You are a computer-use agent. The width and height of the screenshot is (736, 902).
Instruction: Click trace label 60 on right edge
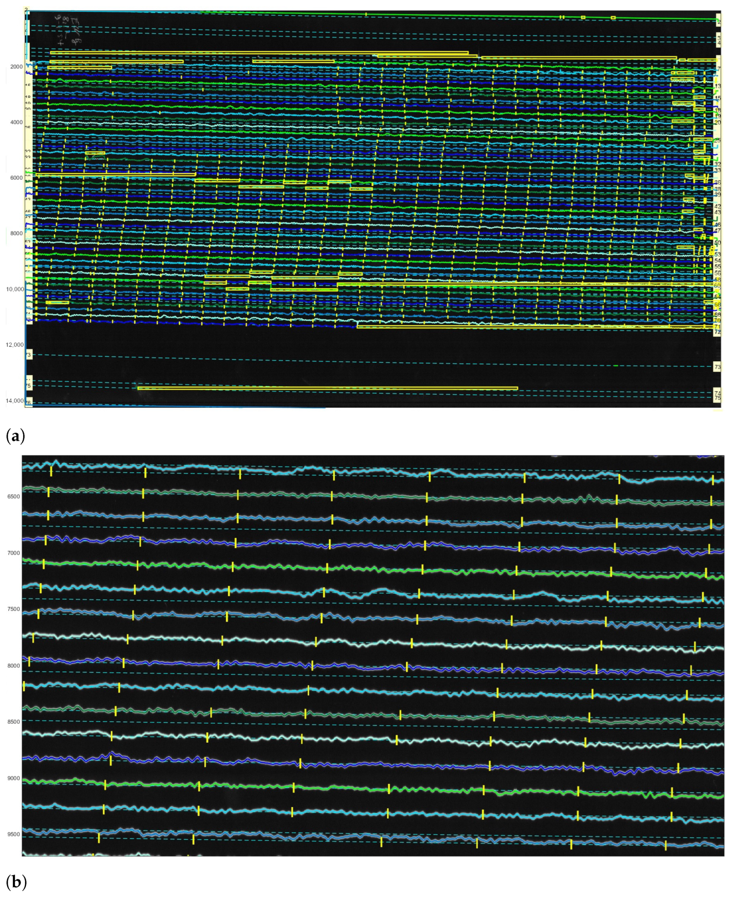tap(717, 286)
